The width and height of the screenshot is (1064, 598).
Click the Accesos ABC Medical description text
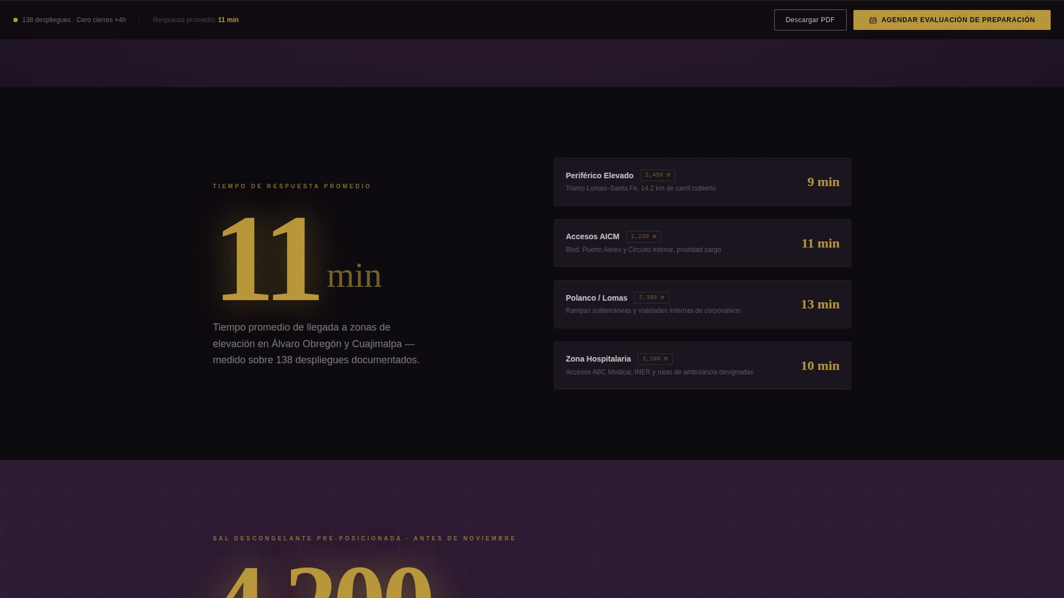(659, 372)
